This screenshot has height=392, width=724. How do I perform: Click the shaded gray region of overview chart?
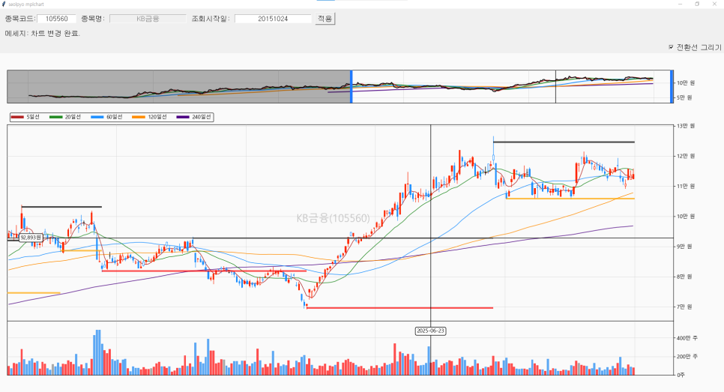(178, 86)
